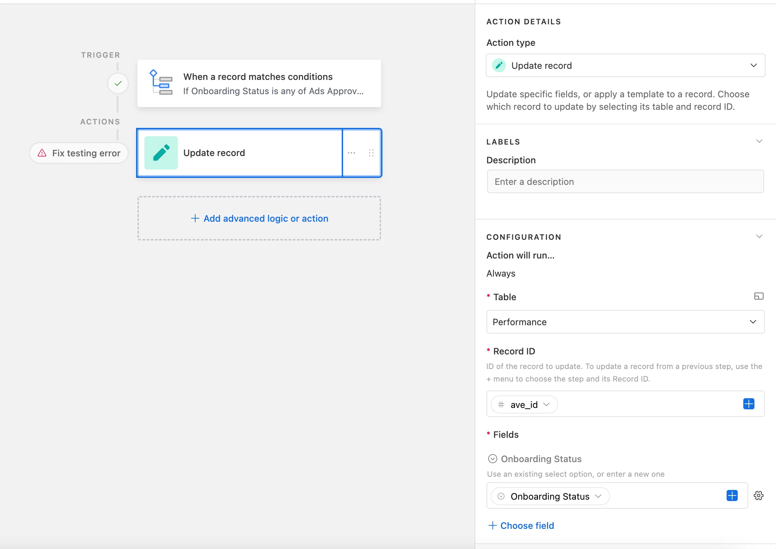Click the warning triangle in Fix testing error
This screenshot has height=549, width=776.
[x=42, y=153]
